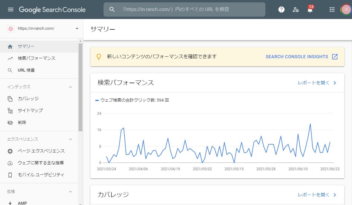Open URL 検査 in the sidebar

pyautogui.click(x=39, y=70)
